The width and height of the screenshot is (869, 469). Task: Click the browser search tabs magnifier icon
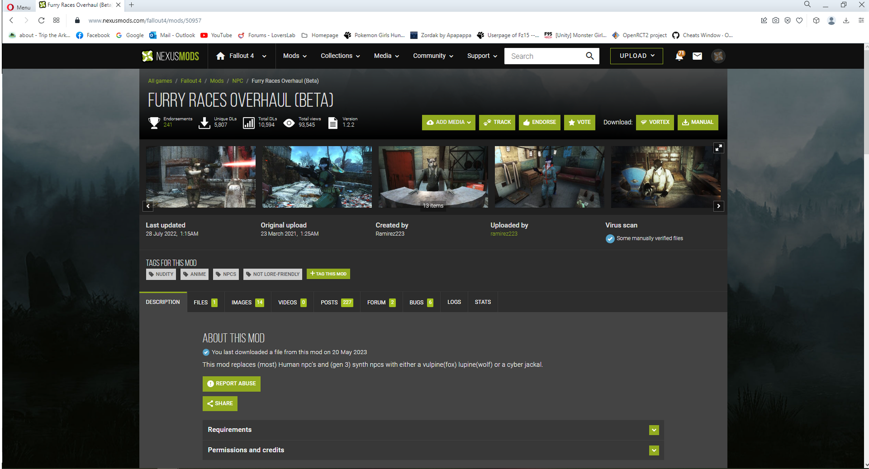pos(807,5)
